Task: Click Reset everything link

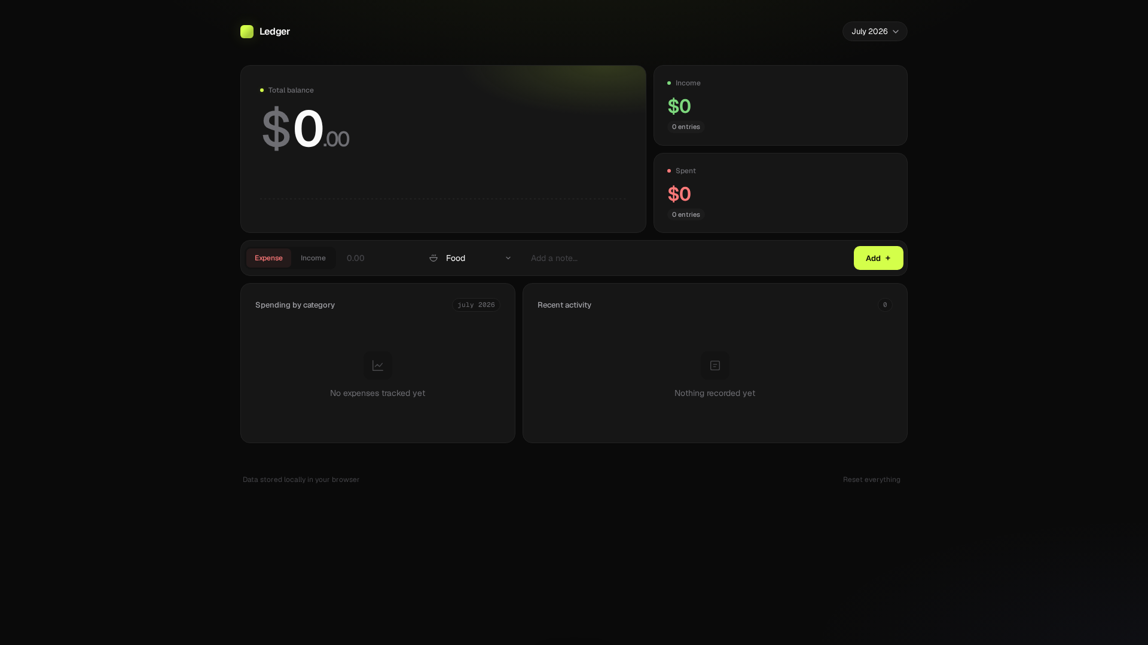Action: point(872,480)
